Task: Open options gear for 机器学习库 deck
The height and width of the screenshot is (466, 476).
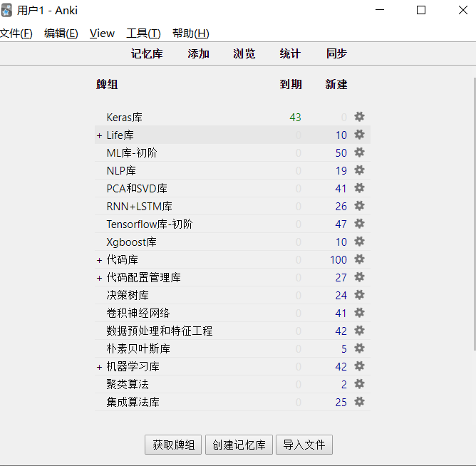Action: click(359, 366)
